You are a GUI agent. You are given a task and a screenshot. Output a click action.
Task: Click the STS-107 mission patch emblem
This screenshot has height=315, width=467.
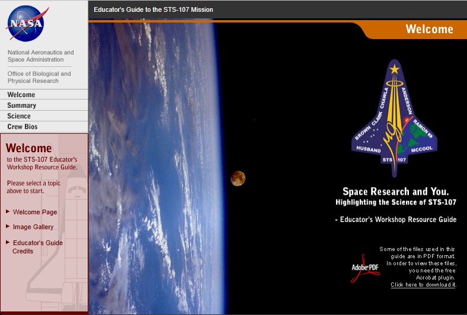tap(394, 119)
